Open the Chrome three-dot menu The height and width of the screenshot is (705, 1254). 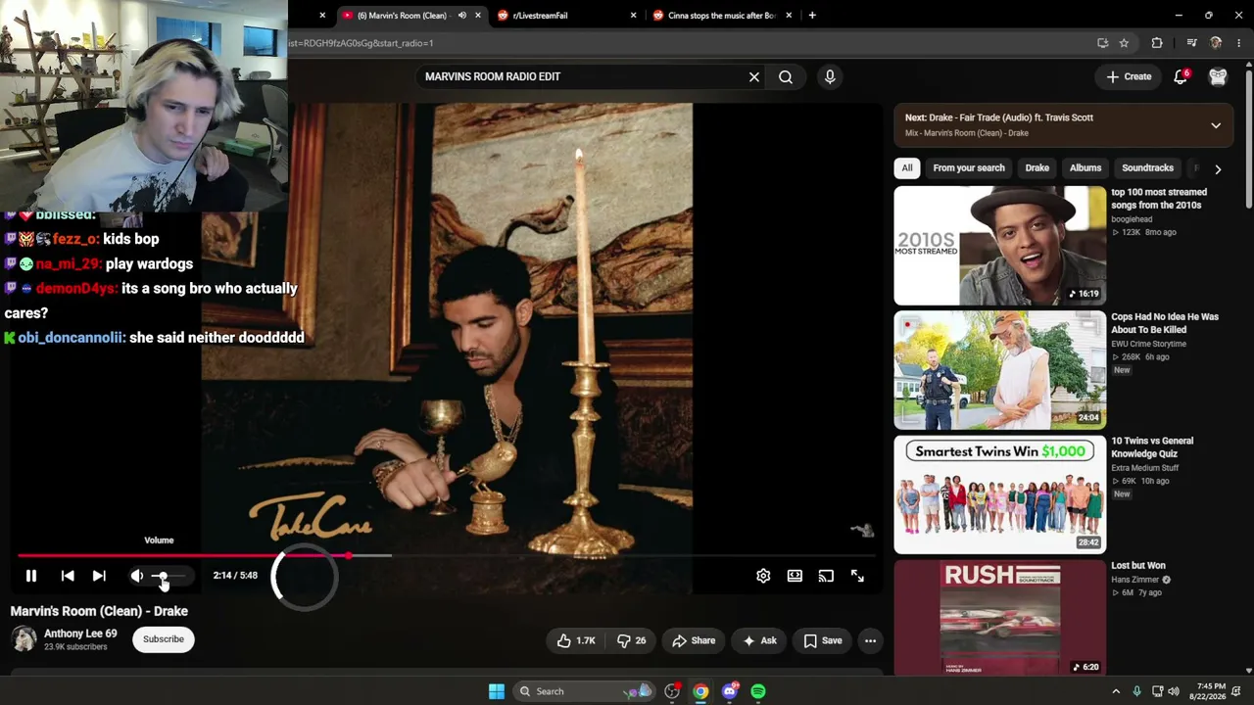[x=1239, y=43]
